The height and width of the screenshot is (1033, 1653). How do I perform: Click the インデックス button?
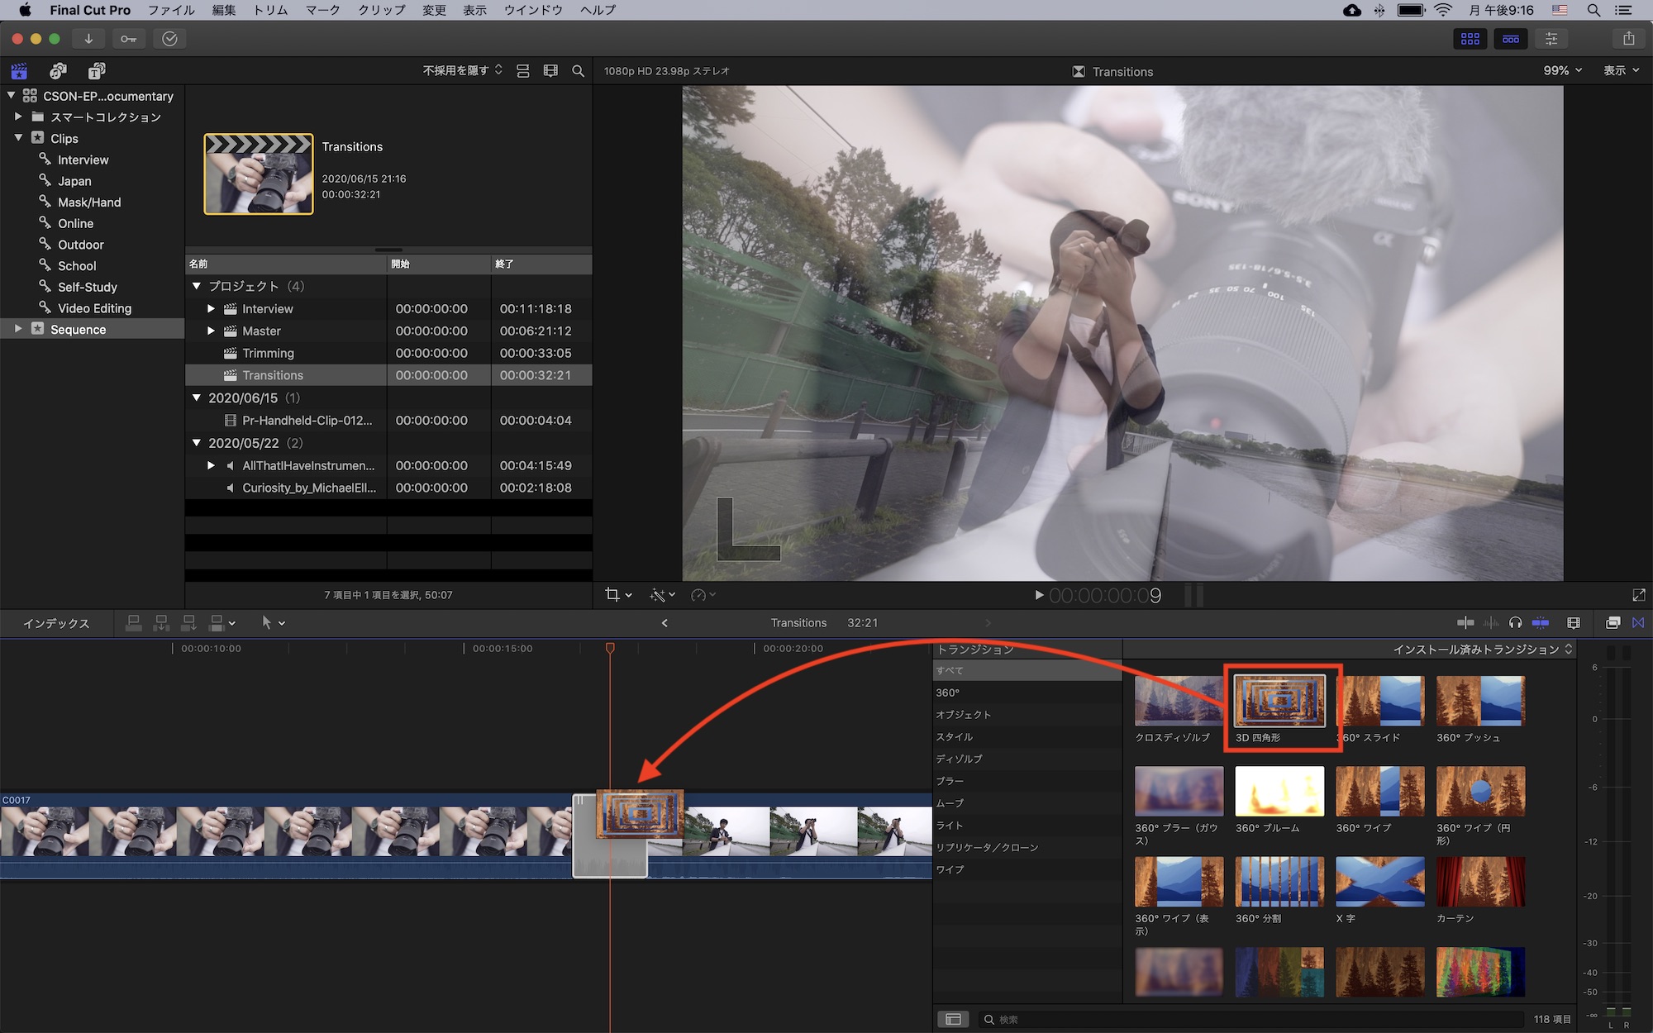click(x=56, y=623)
